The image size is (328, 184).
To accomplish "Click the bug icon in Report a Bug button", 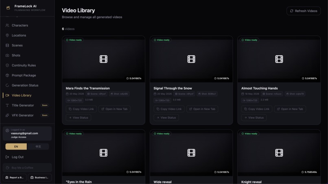I will (x=7, y=178).
